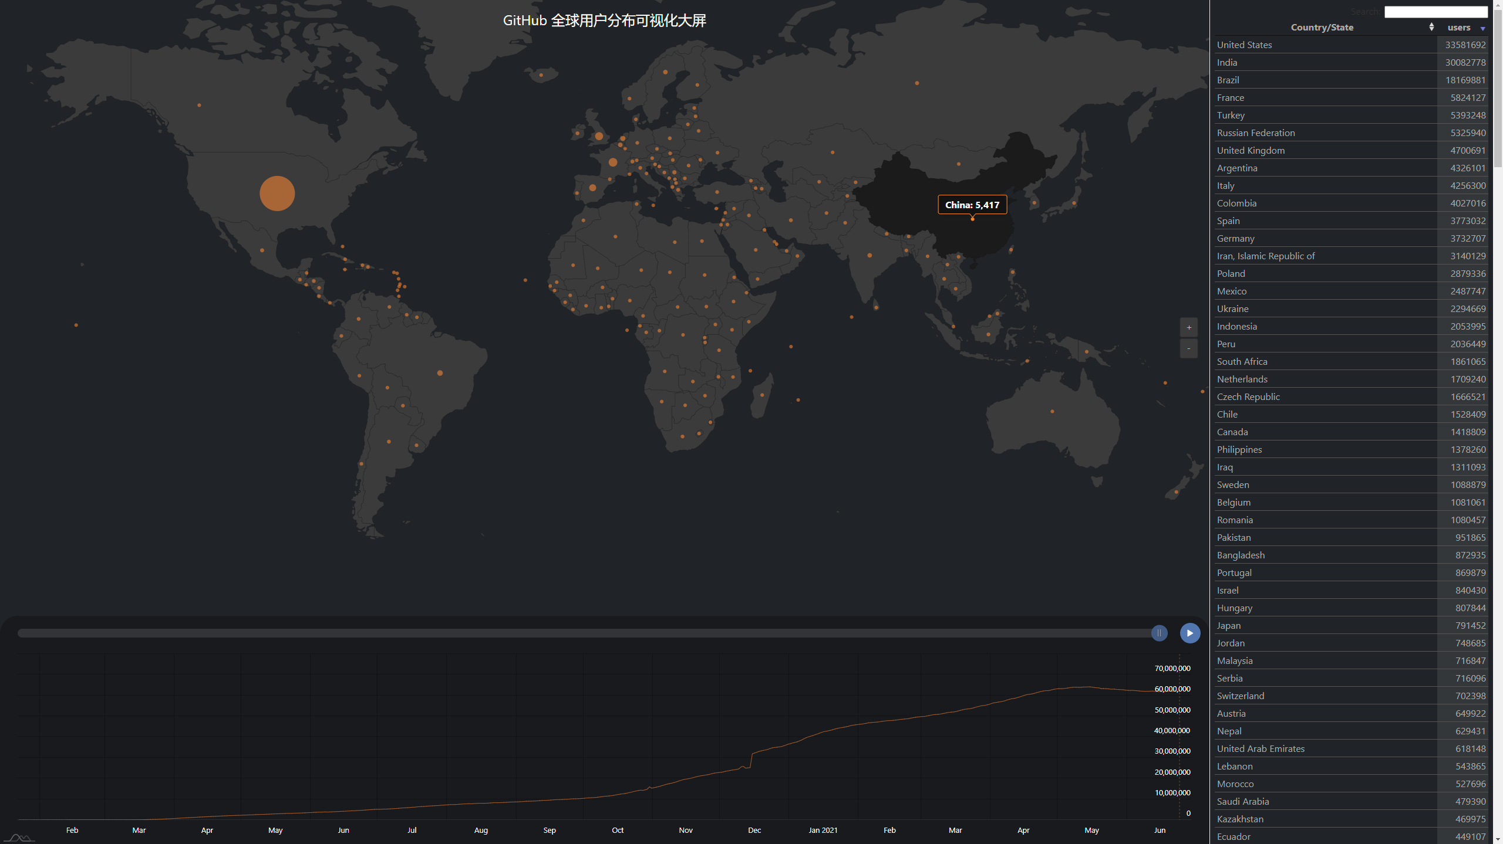1503x844 pixels.
Task: Zoom out the map with minus button
Action: pyautogui.click(x=1188, y=348)
